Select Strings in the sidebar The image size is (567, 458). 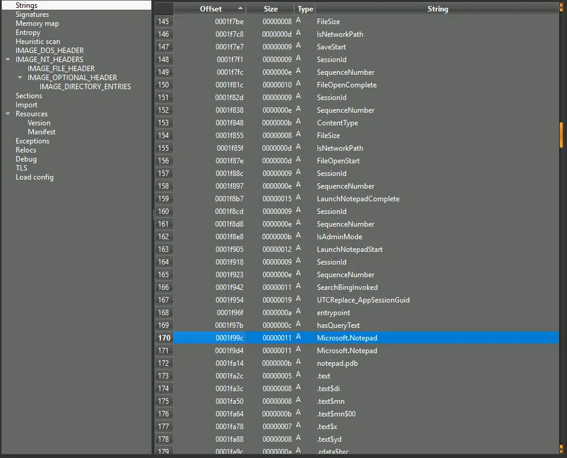[x=27, y=5]
